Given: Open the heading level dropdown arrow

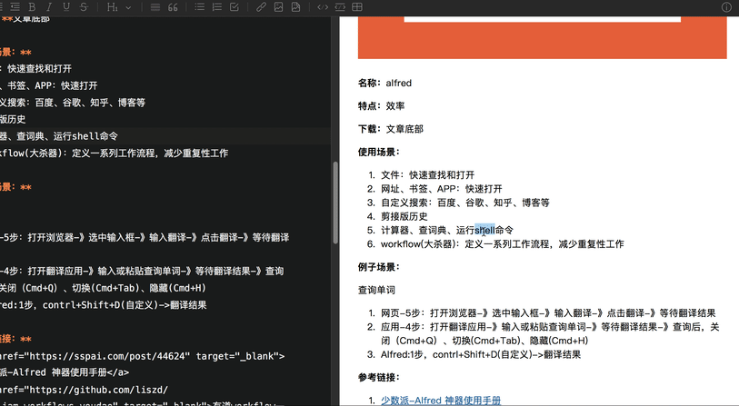Looking at the screenshot, I should (x=128, y=7).
